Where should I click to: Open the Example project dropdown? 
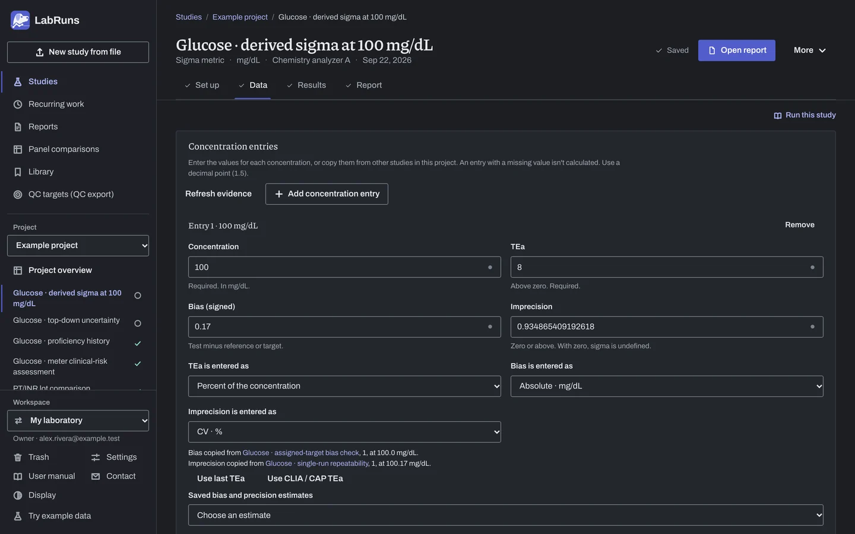[x=78, y=246]
